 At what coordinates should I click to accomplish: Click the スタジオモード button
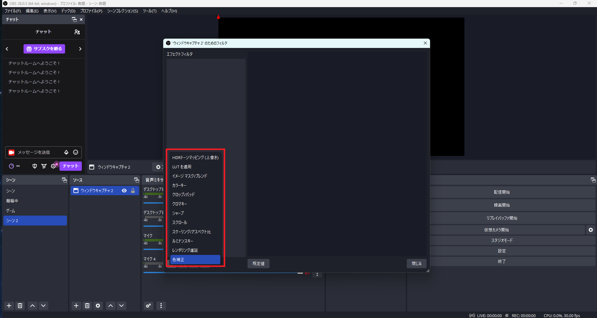click(x=502, y=240)
